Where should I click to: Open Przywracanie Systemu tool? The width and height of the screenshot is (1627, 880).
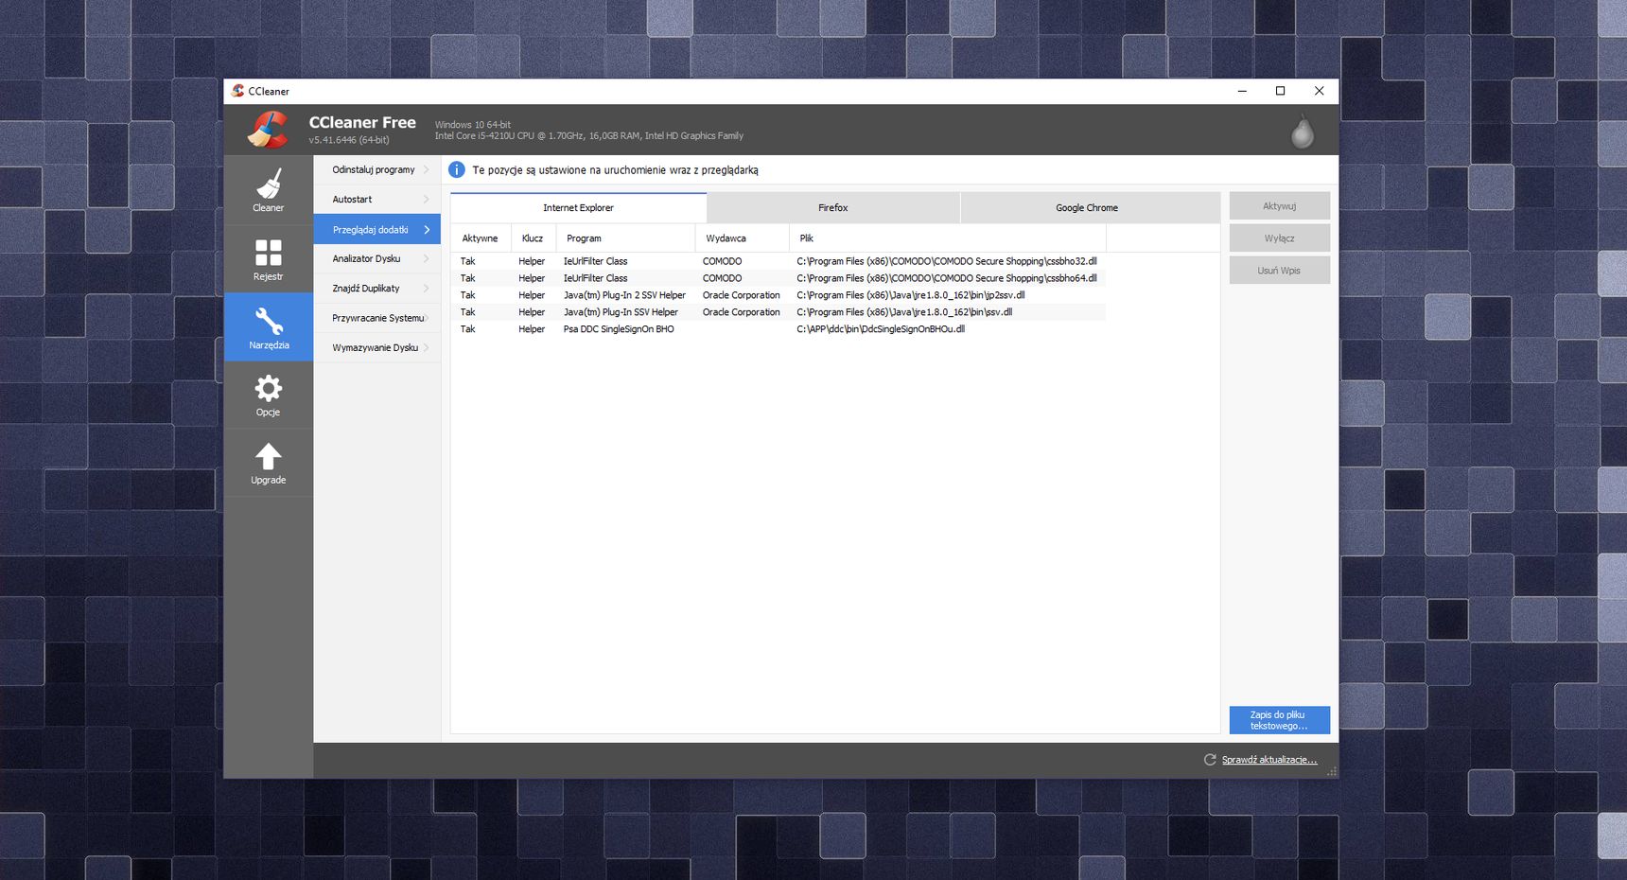(377, 318)
